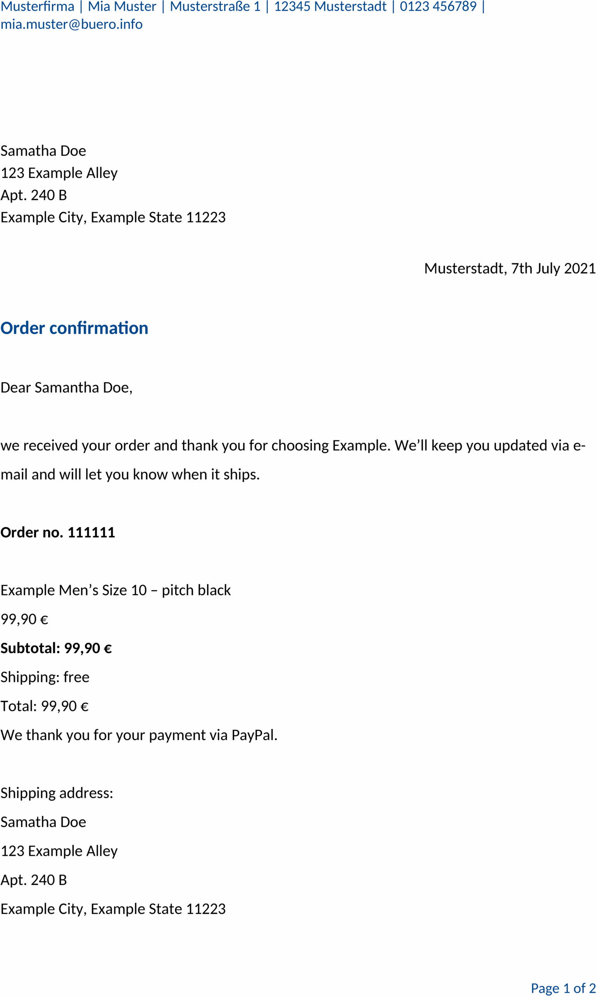This screenshot has width=596, height=996.
Task: Click the item price 99,90 € below product
Action: tap(24, 619)
